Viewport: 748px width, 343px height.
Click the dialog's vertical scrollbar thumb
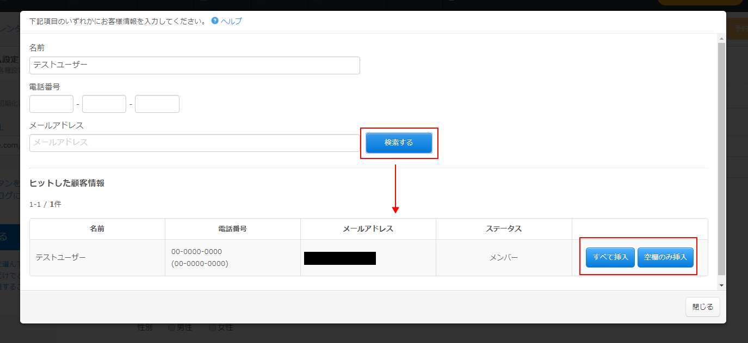tap(721, 157)
